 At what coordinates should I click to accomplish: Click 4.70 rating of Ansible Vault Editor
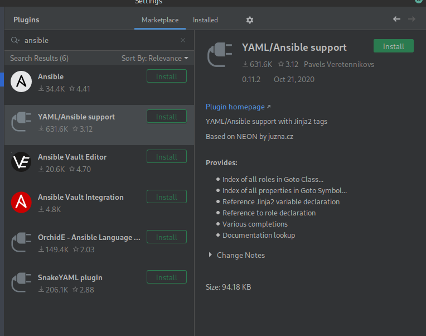click(80, 169)
